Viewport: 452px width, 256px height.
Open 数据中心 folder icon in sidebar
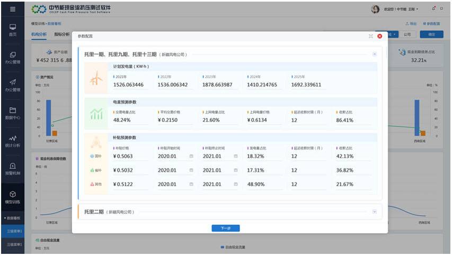click(13, 113)
